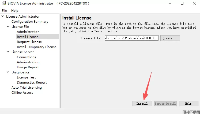Open the Connections page
The width and height of the screenshot is (200, 114).
pos(26,57)
